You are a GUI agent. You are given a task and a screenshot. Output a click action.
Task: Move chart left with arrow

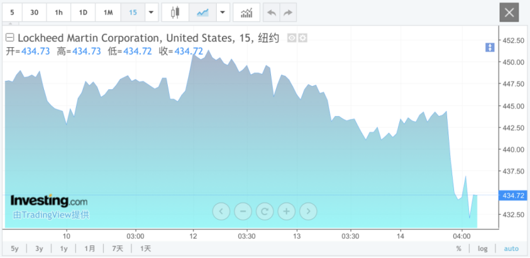(221, 211)
